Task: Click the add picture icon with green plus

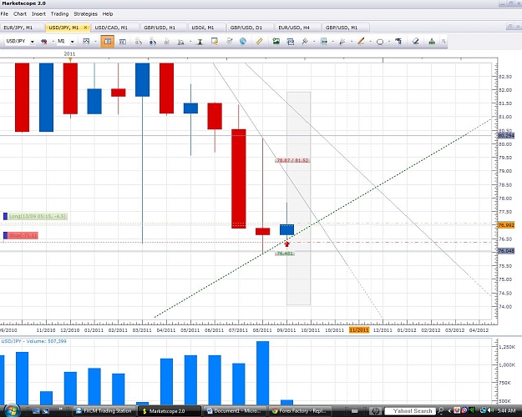Action: pyautogui.click(x=276, y=41)
